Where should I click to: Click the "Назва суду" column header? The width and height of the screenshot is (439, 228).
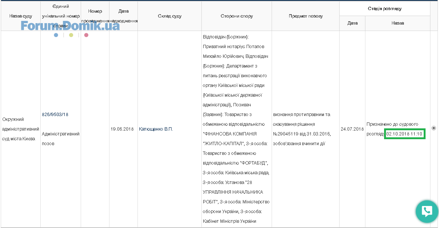[x=21, y=16]
